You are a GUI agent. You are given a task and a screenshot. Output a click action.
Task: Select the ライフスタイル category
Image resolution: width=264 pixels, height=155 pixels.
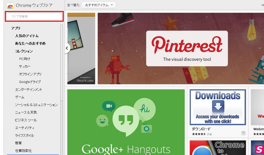(25, 135)
